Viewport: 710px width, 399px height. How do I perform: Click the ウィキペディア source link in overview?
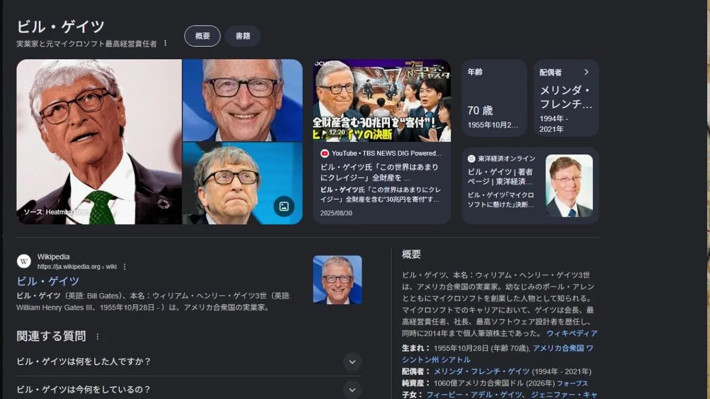572,334
